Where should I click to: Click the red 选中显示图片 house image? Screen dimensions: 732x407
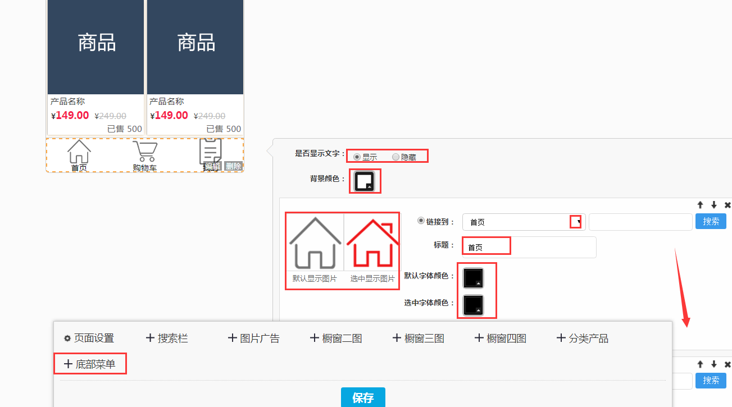coord(372,244)
